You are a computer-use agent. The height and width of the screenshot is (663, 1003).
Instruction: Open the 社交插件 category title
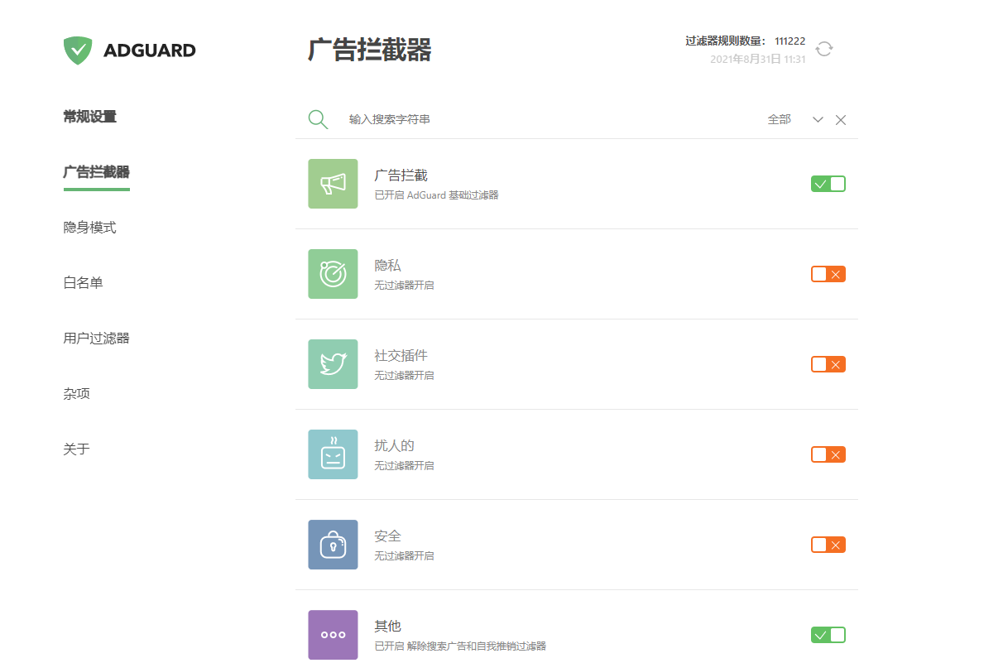coord(401,356)
